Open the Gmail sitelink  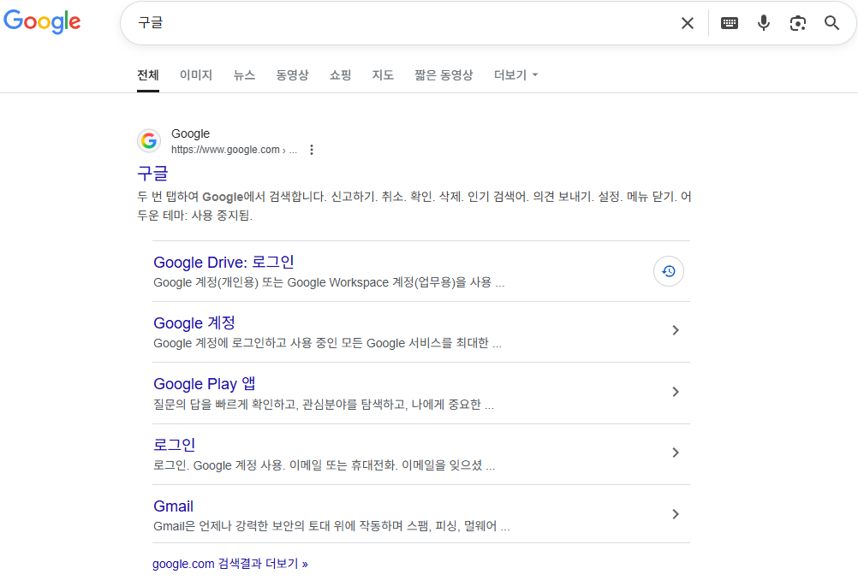[x=174, y=506]
